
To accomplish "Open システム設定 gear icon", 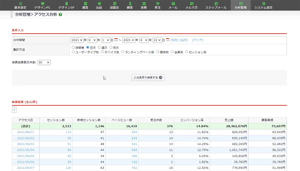I will click(264, 4).
